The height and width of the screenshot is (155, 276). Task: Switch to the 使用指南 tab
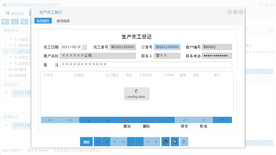(x=63, y=21)
